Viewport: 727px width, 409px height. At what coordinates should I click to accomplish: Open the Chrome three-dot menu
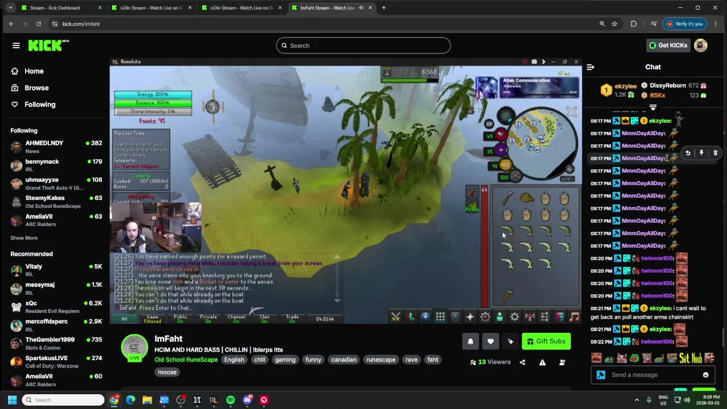point(715,24)
